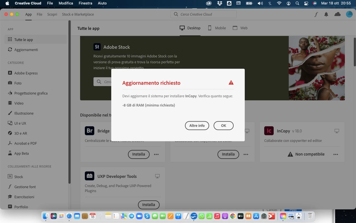
Task: Switch to the App tab
Action: (x=28, y=14)
